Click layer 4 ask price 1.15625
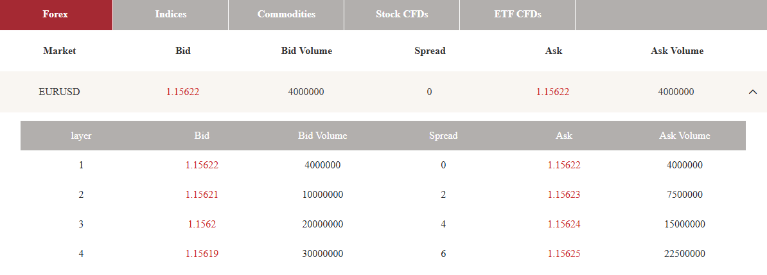767x275 pixels. pyautogui.click(x=564, y=254)
